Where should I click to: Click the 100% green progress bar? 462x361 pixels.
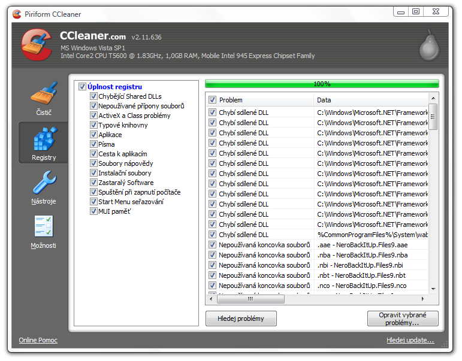pyautogui.click(x=322, y=84)
